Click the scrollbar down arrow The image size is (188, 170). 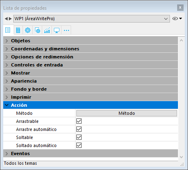pyautogui.click(x=182, y=157)
